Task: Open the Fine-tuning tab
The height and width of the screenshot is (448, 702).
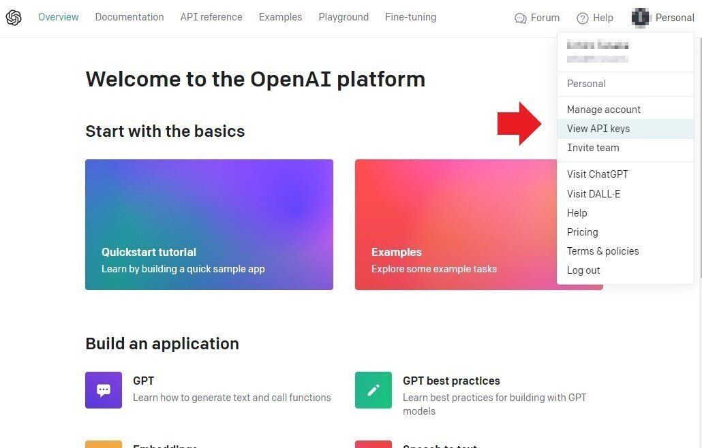Action: (410, 17)
